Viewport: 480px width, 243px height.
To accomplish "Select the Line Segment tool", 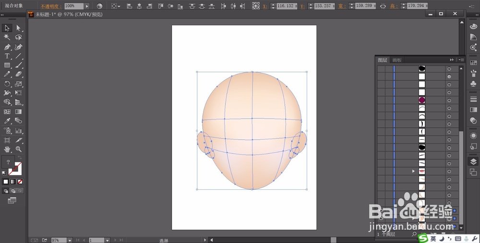I will (18, 56).
